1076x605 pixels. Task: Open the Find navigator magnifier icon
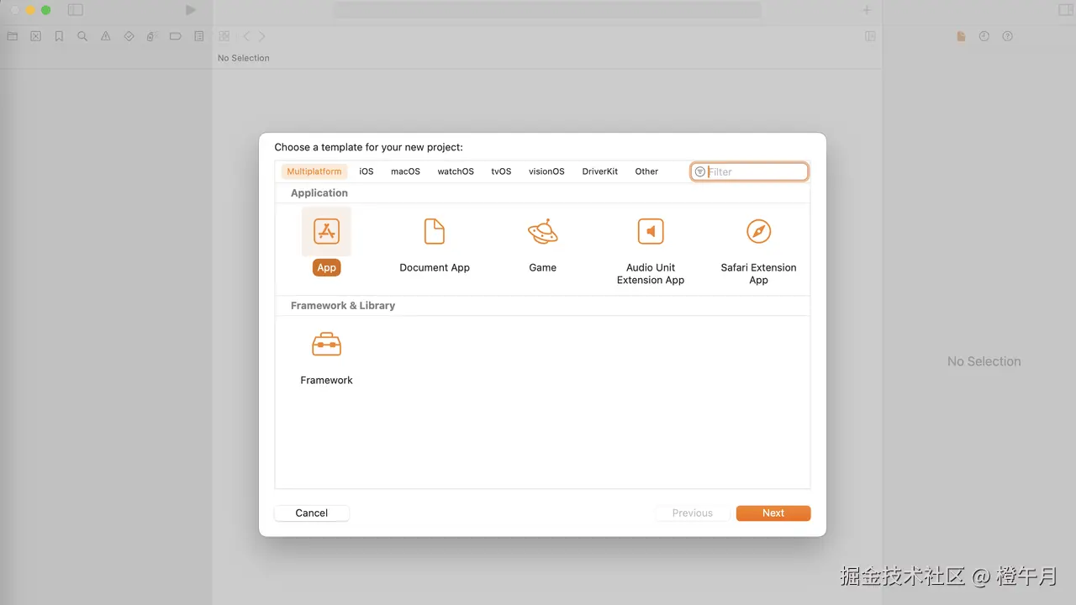[82, 36]
